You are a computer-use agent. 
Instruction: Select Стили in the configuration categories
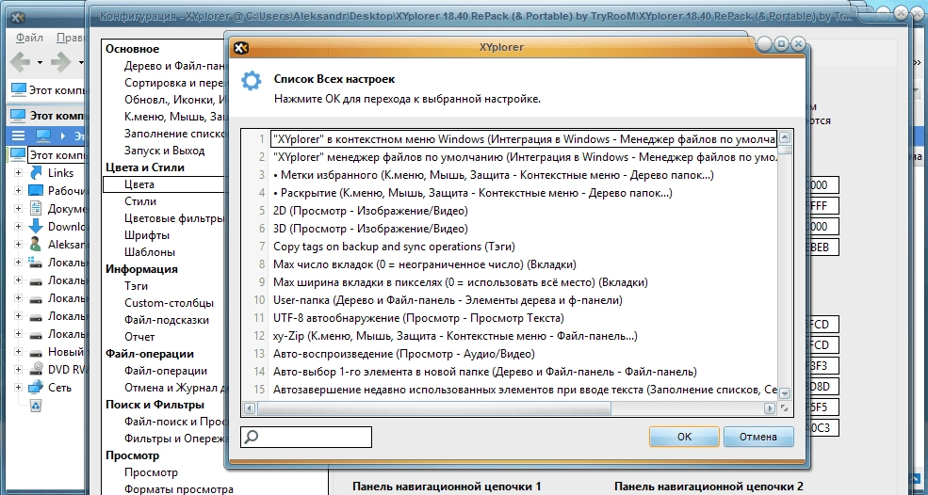pos(140,201)
